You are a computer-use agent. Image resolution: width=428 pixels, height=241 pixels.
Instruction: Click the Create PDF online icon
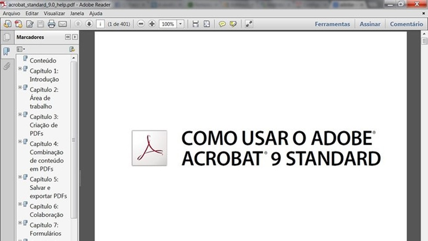click(19, 24)
